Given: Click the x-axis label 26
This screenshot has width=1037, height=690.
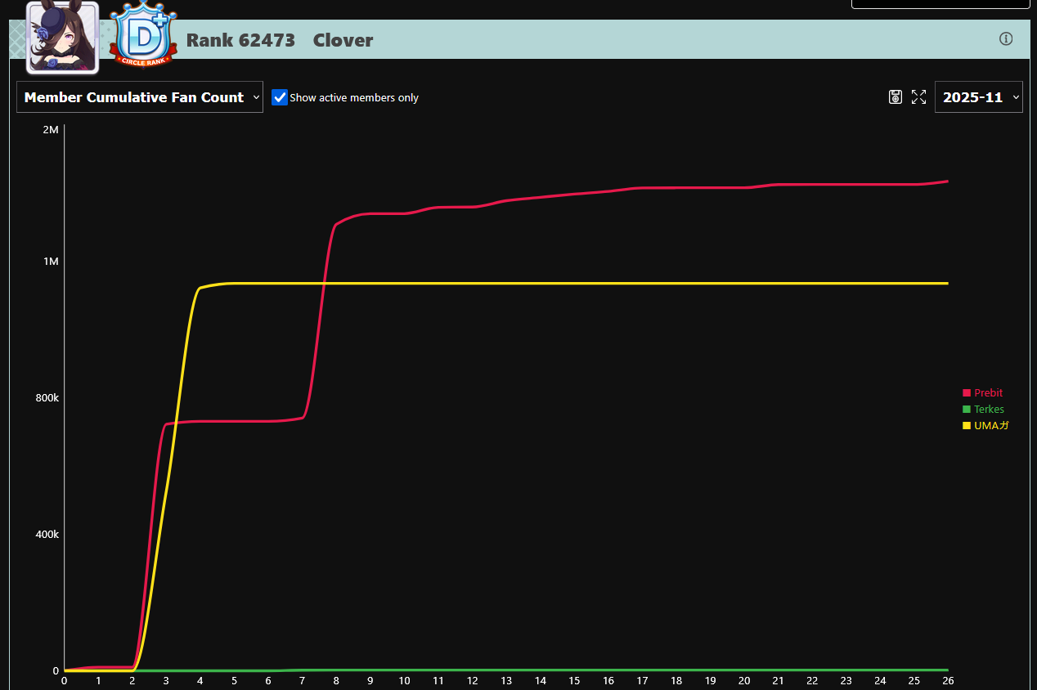Looking at the screenshot, I should [x=948, y=681].
